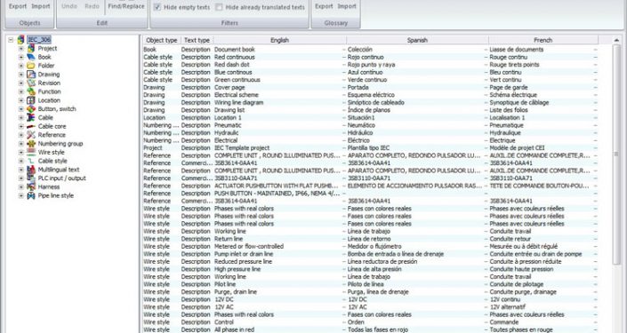Expand the Wire style tree node

[21, 152]
